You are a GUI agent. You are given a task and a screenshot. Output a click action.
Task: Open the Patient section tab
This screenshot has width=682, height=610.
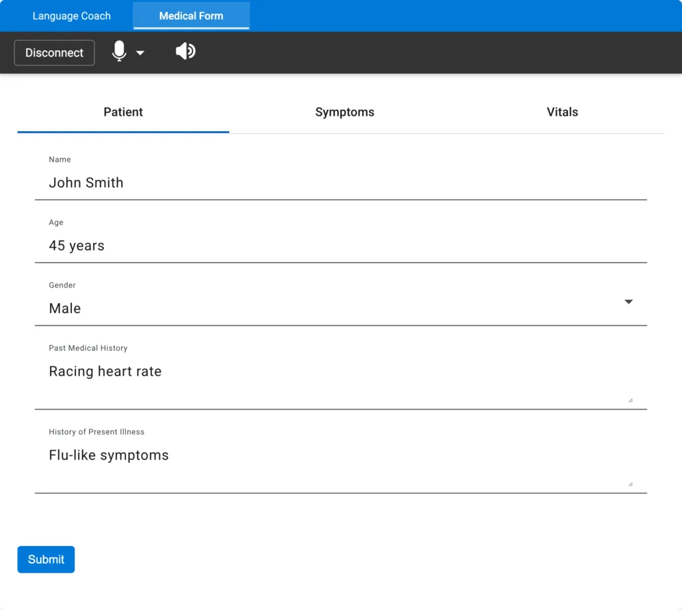123,113
